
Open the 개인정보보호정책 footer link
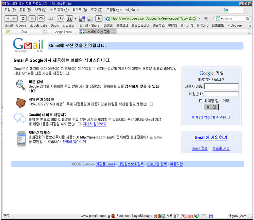(130, 164)
